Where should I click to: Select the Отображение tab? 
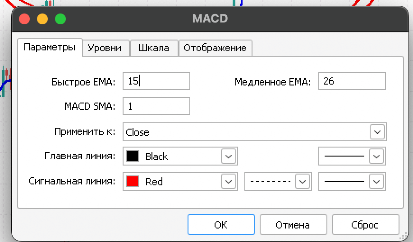[x=216, y=48]
